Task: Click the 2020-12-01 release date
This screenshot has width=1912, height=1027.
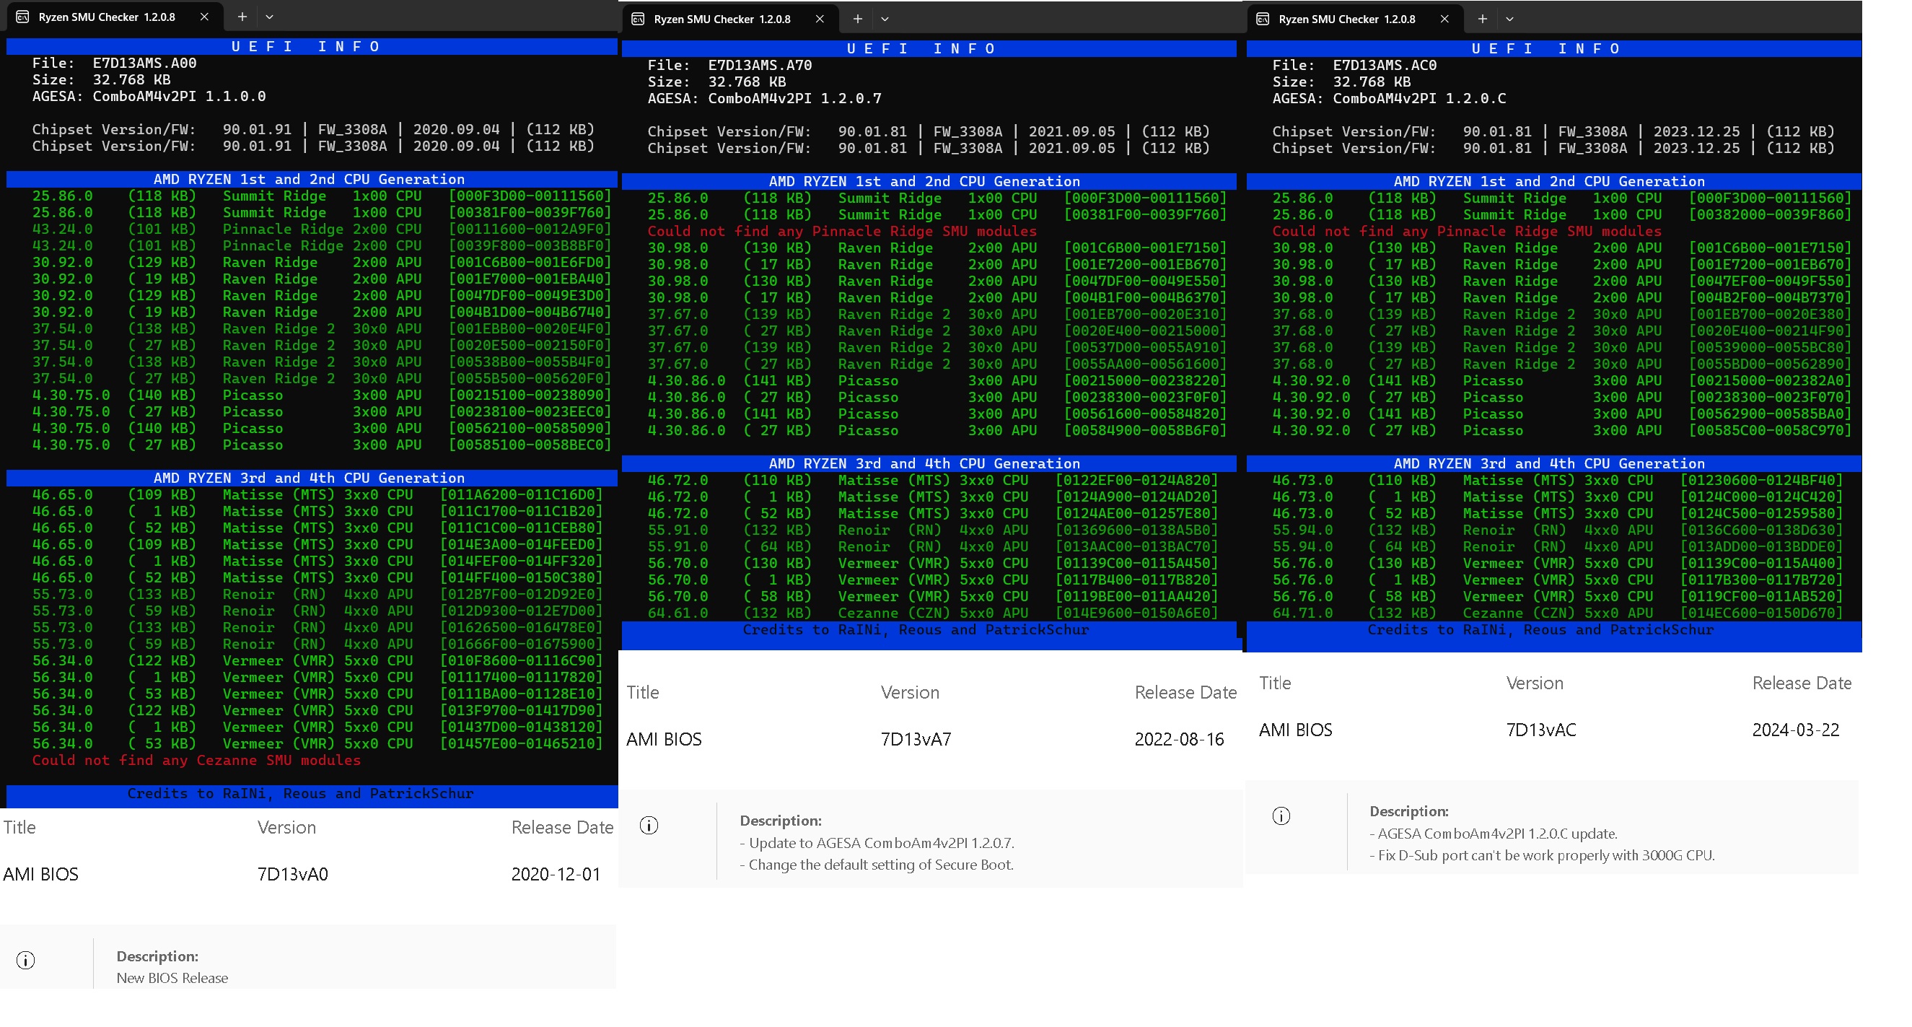Action: tap(555, 874)
